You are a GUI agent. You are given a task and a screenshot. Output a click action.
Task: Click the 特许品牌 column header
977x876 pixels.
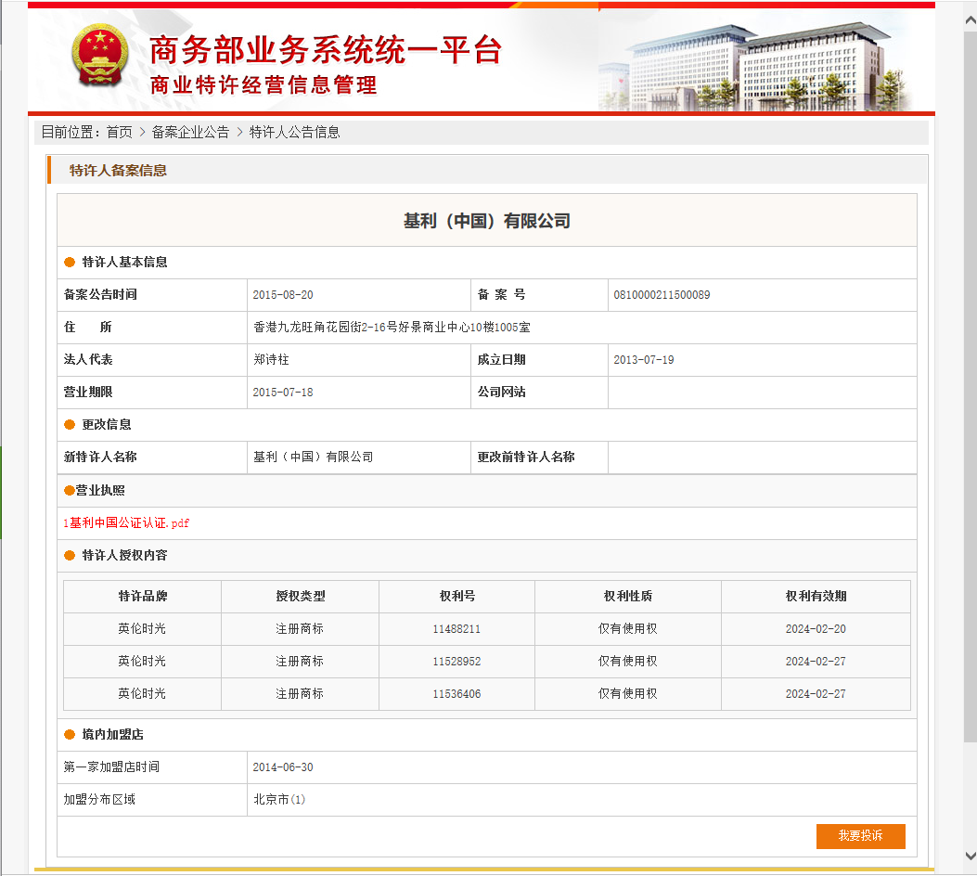click(142, 597)
